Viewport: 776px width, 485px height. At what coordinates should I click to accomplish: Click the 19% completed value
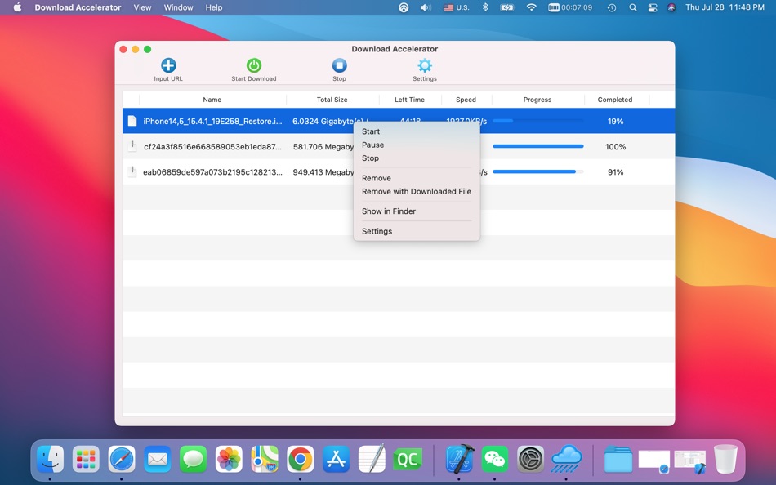pyautogui.click(x=615, y=121)
